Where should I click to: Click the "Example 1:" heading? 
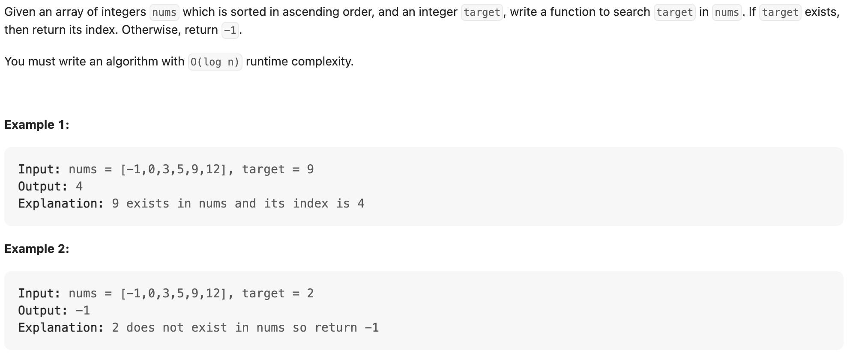pos(37,125)
